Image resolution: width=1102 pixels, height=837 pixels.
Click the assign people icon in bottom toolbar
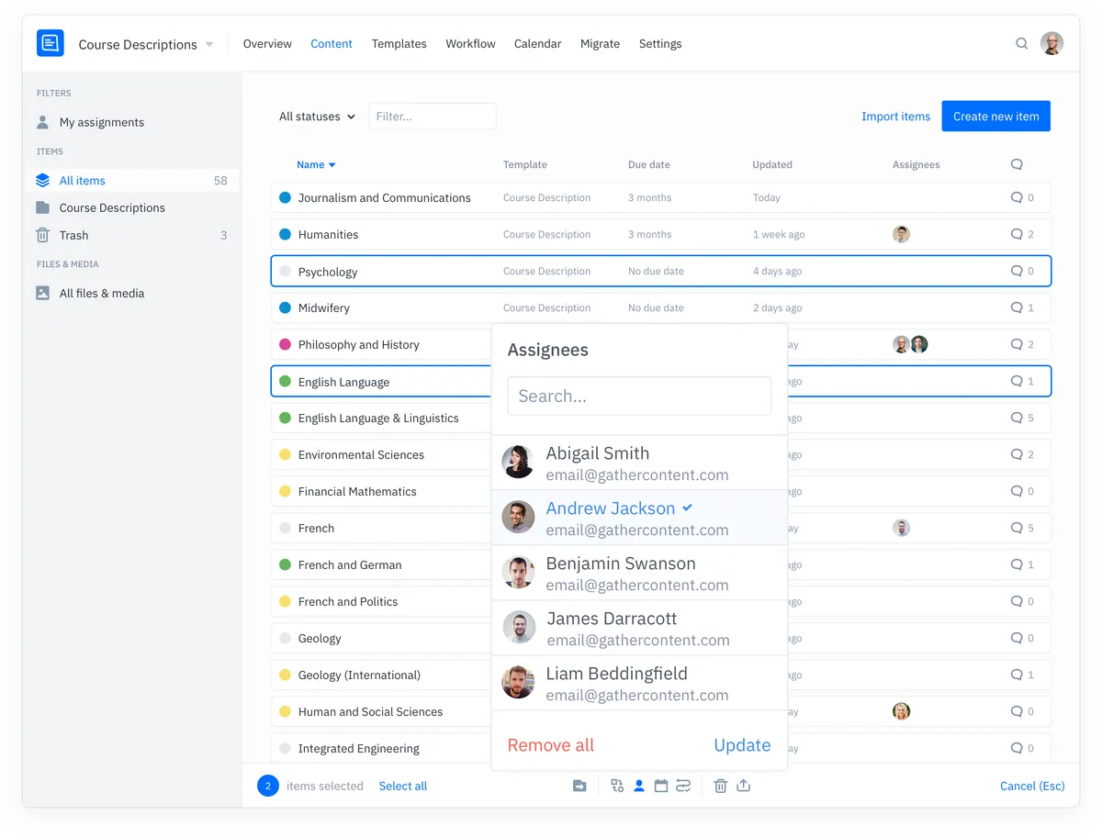tap(639, 786)
